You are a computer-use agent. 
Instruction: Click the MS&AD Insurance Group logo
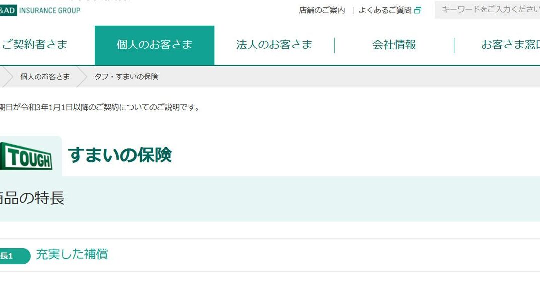click(40, 10)
